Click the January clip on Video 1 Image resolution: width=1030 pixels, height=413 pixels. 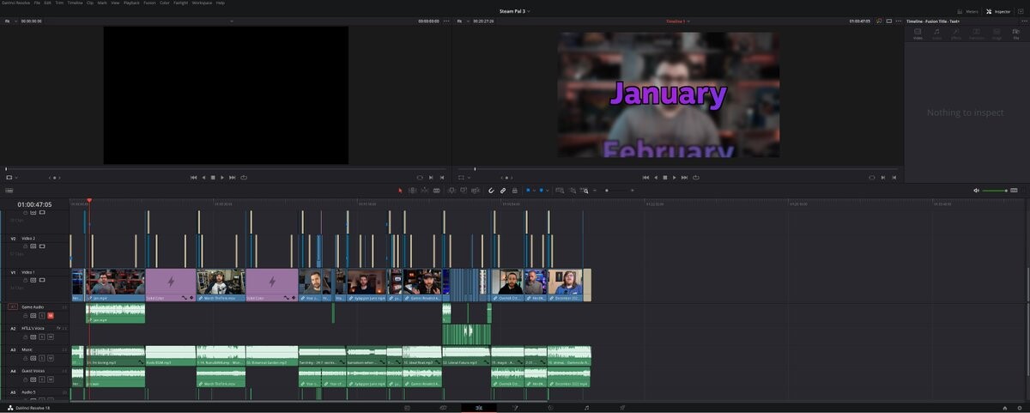tap(115, 282)
